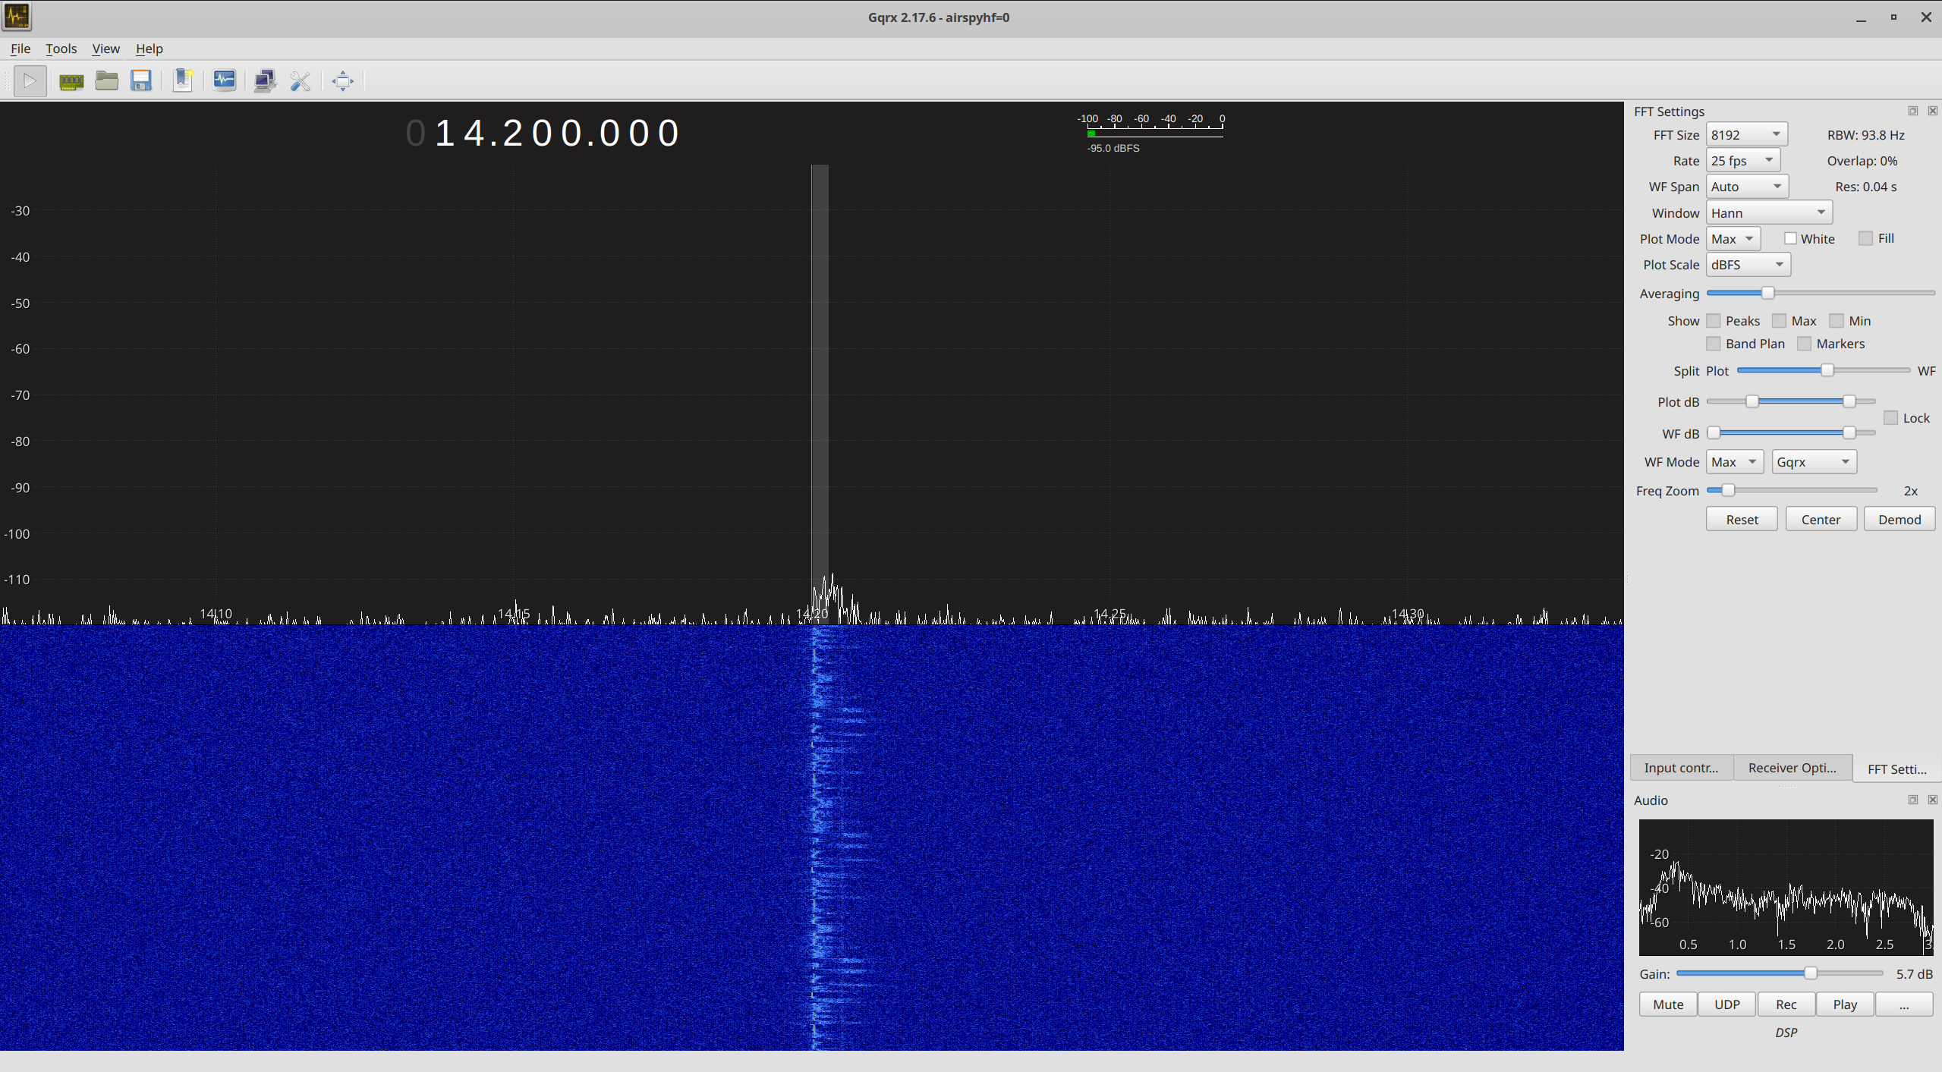Click the load settings folder icon
Image resolution: width=1942 pixels, height=1072 pixels.
point(106,80)
